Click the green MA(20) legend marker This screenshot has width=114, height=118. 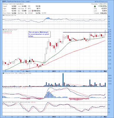point(3,31)
